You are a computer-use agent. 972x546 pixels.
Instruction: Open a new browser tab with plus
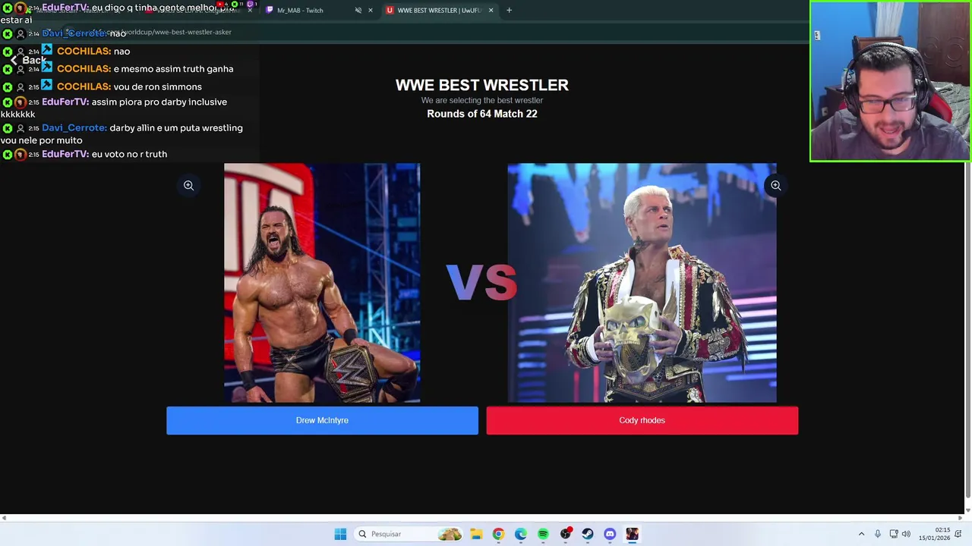(x=509, y=11)
